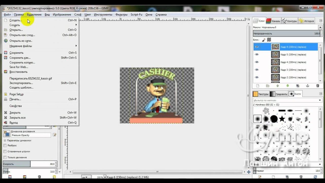Click the lock pixels brush icon
This screenshot has height=183, width=325.
(264, 40)
